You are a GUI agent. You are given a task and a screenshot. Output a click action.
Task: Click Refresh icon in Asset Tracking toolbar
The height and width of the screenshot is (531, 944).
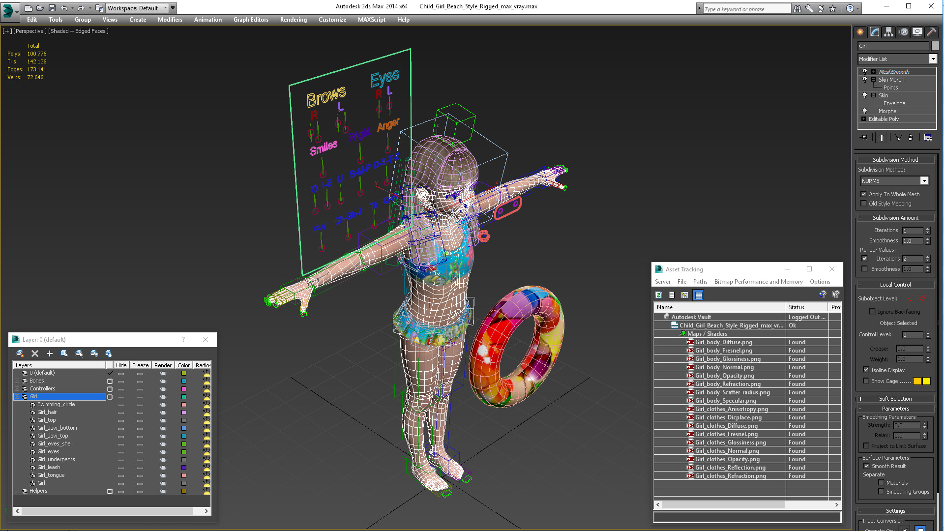(x=658, y=295)
